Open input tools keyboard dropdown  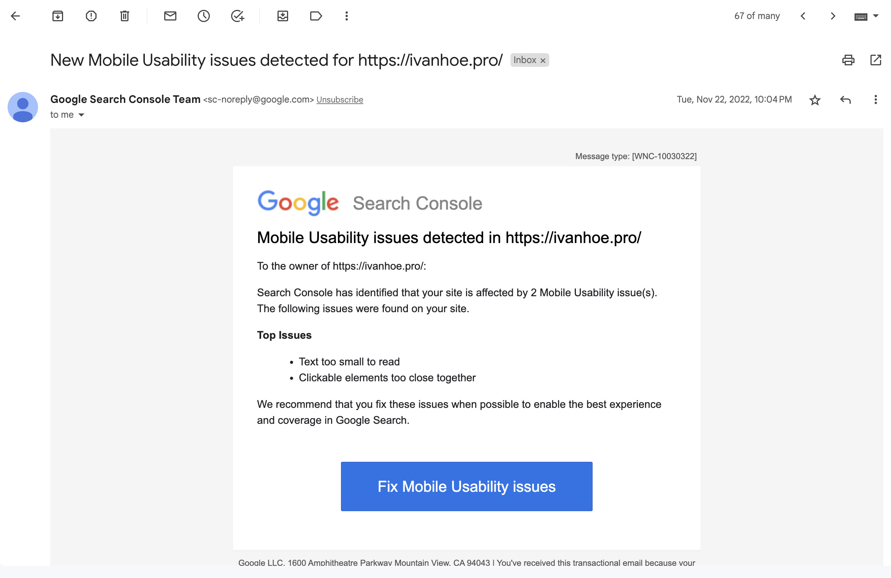[876, 16]
